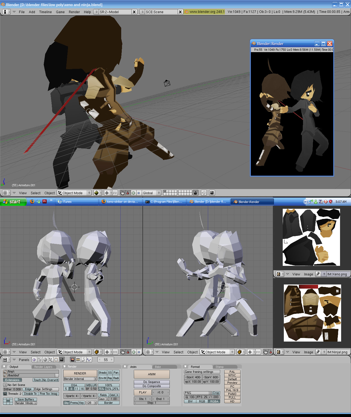Click the Firefox quick launch icon
351x417 pixels.
pyautogui.click(x=32, y=202)
